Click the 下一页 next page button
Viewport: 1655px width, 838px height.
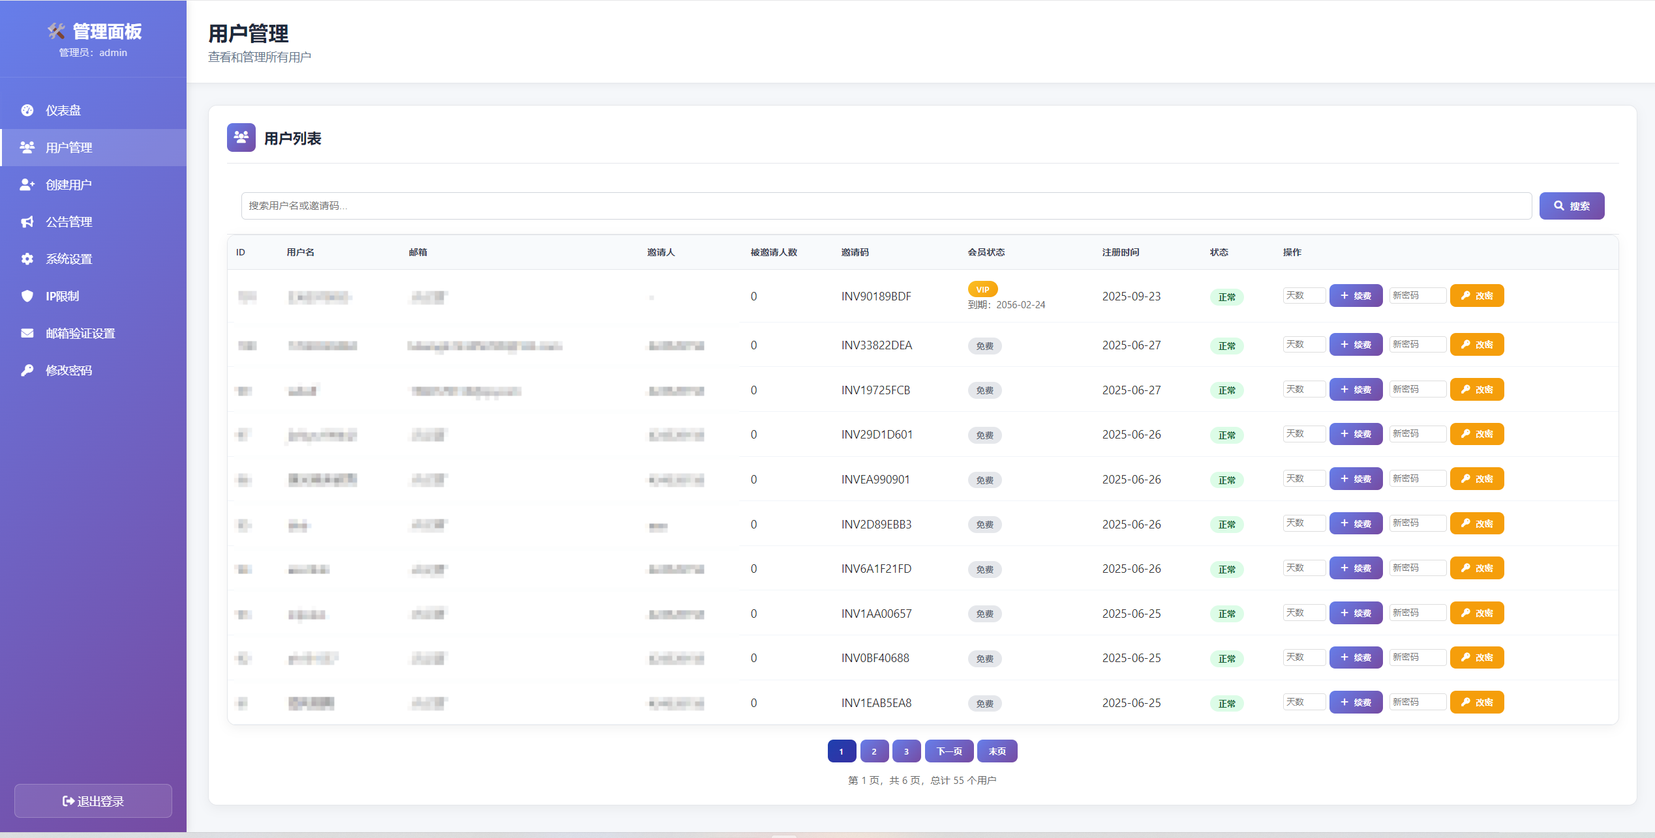click(x=949, y=751)
